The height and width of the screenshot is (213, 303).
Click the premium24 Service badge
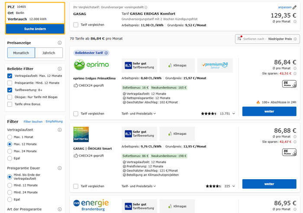(215, 65)
